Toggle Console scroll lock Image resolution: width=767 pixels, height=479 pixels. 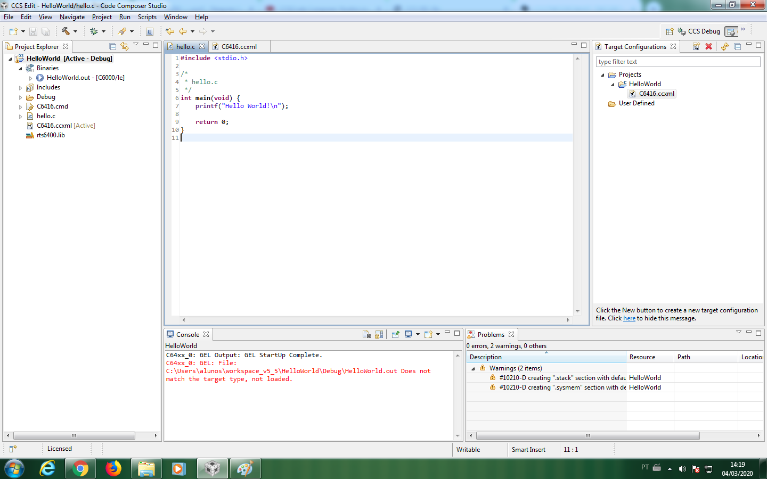[x=379, y=334]
